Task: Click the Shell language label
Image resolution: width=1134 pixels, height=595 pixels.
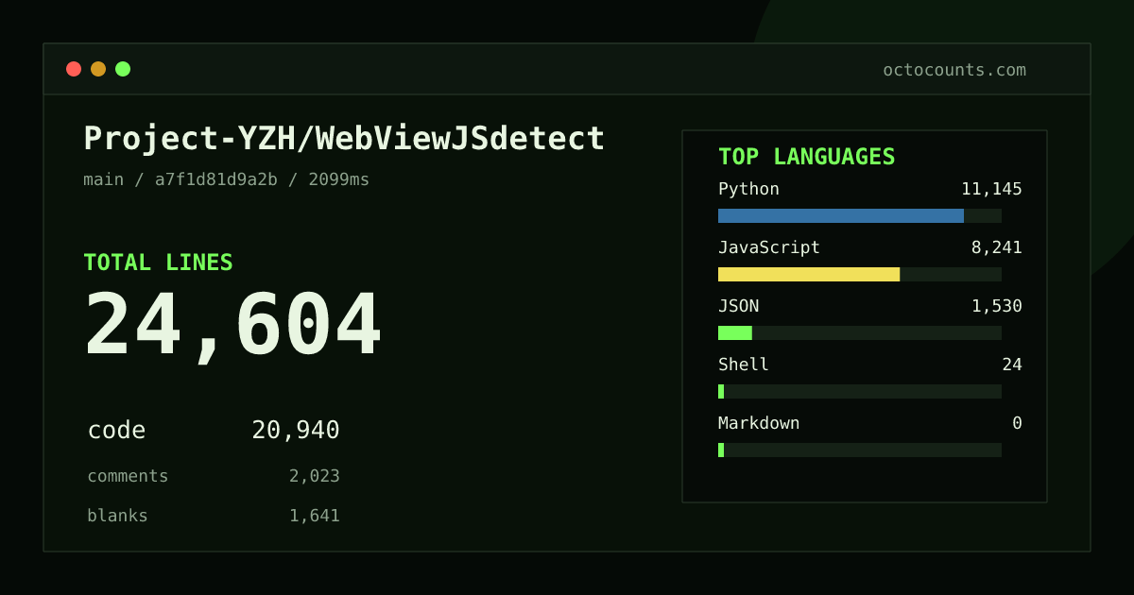Action: (x=744, y=365)
